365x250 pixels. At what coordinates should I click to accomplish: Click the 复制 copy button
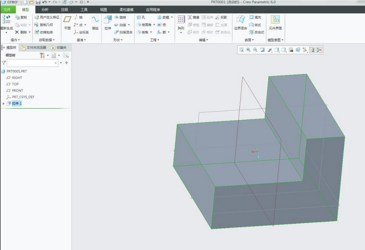tap(21, 17)
